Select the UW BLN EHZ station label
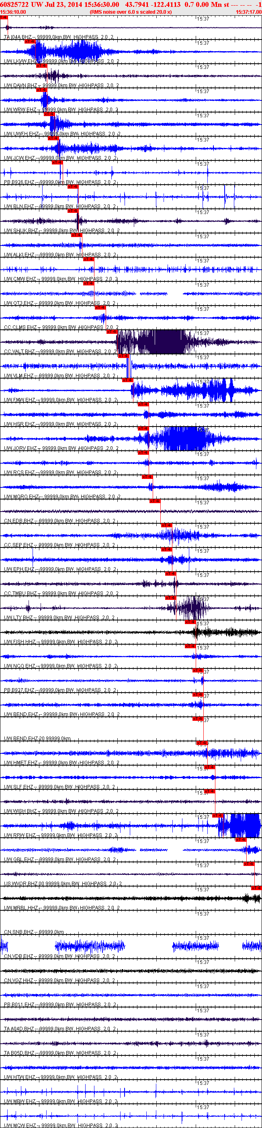 click(x=60, y=206)
